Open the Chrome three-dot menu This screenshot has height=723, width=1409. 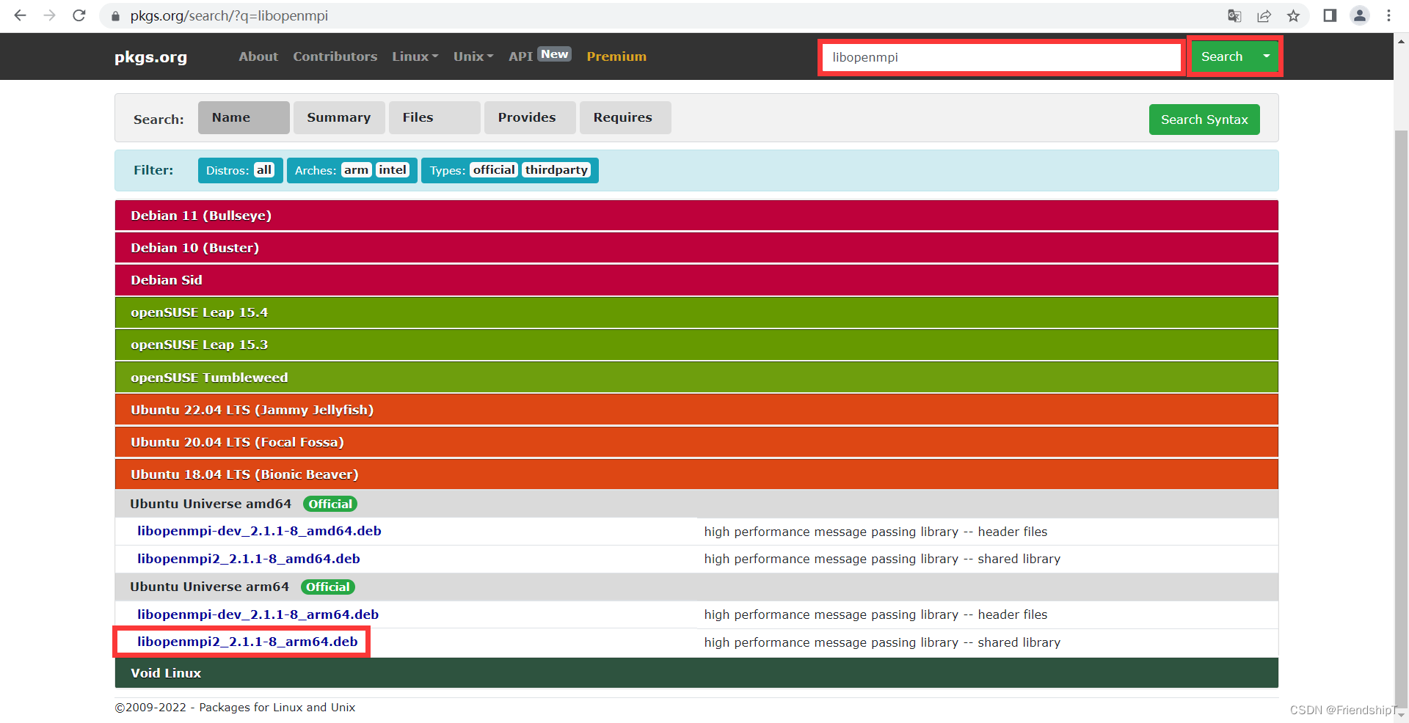[1388, 15]
